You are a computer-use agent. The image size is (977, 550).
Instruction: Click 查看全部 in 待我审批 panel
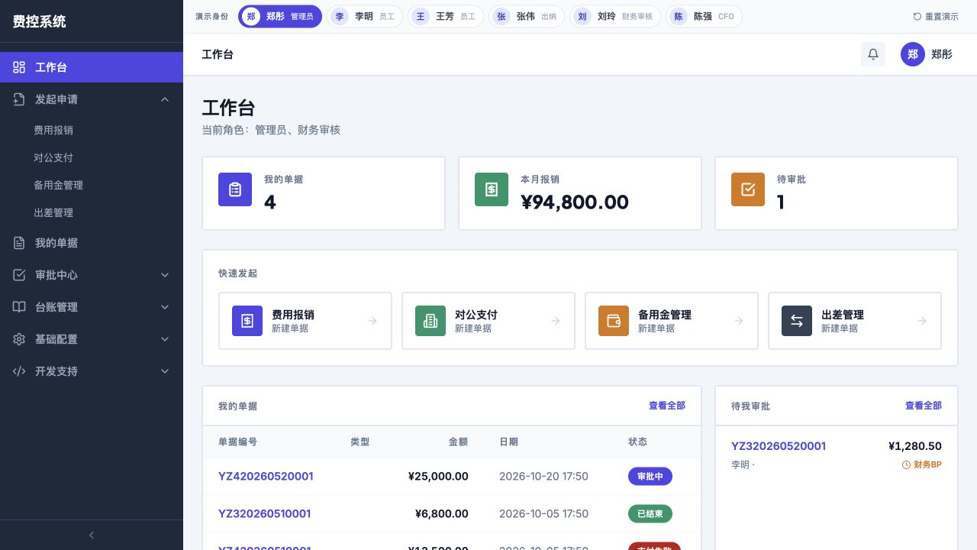coord(924,406)
